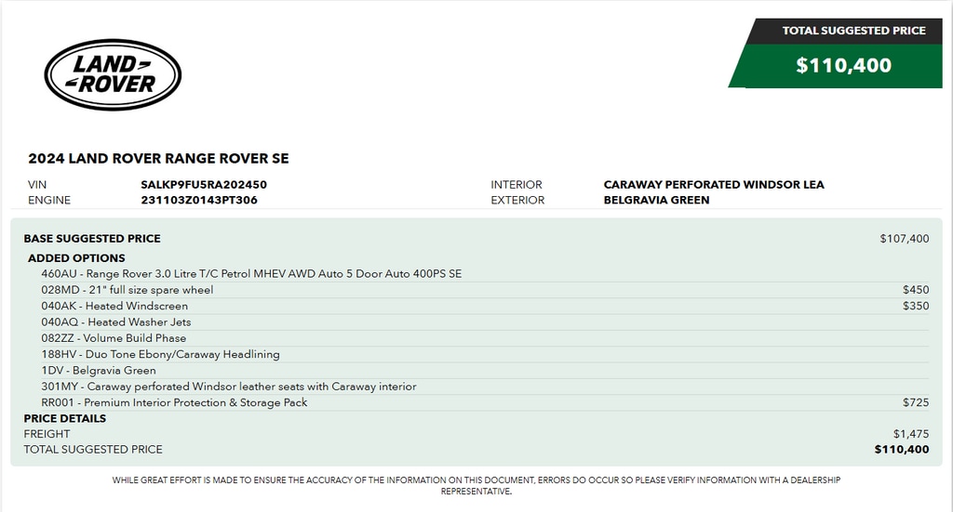Click the FREIGHT label
Viewport: 953px width, 512px height.
(x=47, y=434)
